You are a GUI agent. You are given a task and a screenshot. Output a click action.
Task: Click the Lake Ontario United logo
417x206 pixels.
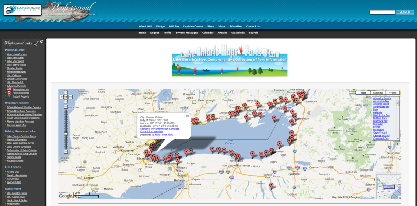(x=22, y=10)
